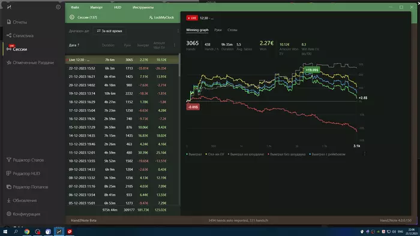This screenshot has width=420, height=236.
Task: Open the red app icon on the taskbar
Action: [70, 231]
